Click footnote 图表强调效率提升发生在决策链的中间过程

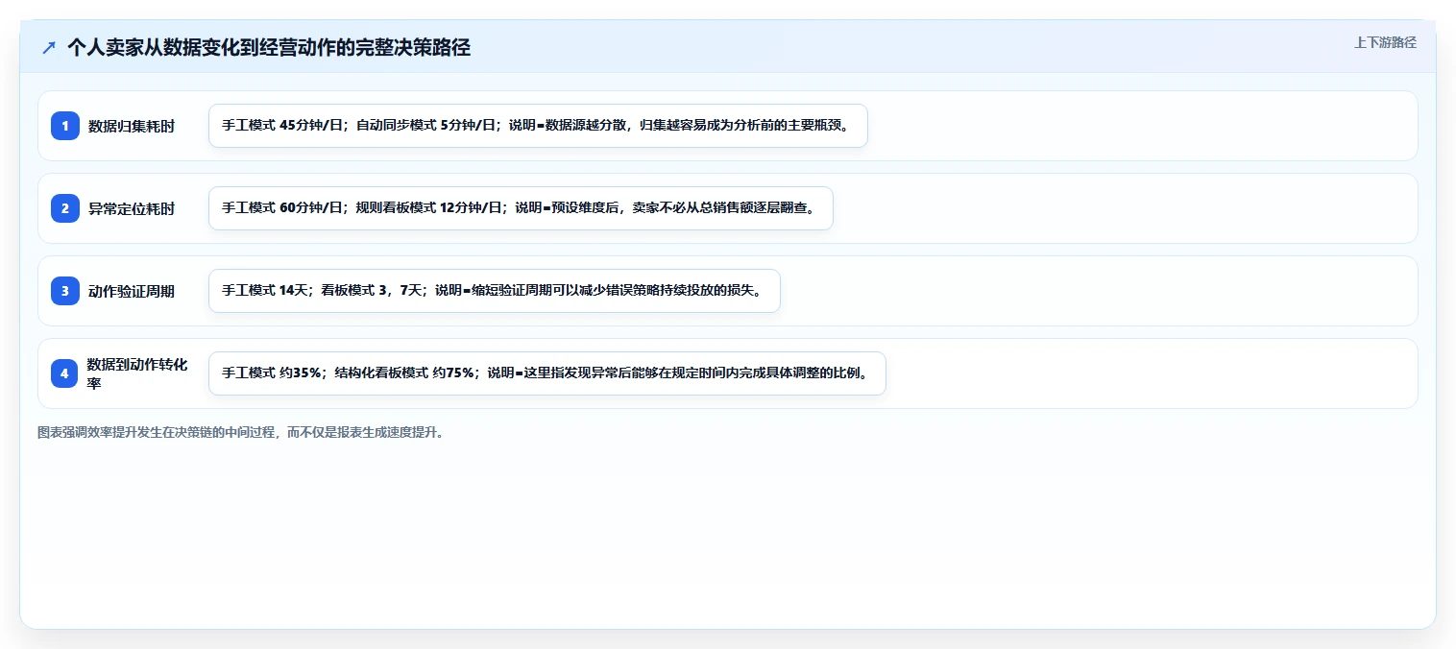[240, 432]
